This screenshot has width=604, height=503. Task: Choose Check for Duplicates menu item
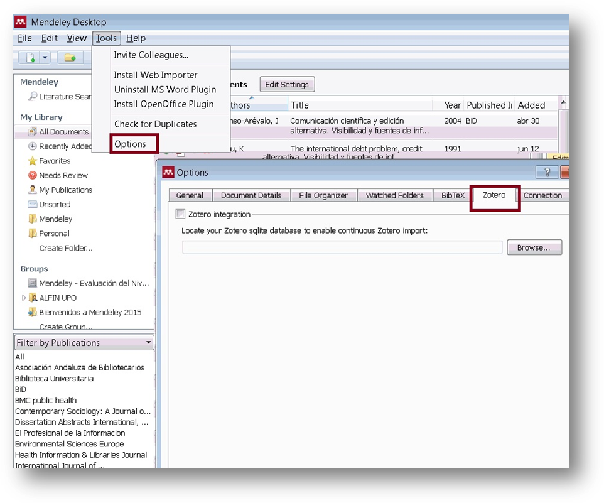coord(155,124)
